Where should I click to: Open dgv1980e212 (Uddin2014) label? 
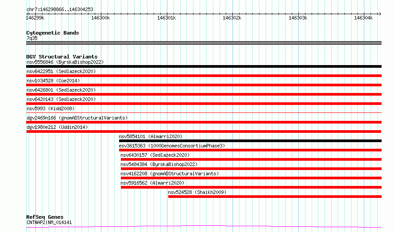57,127
